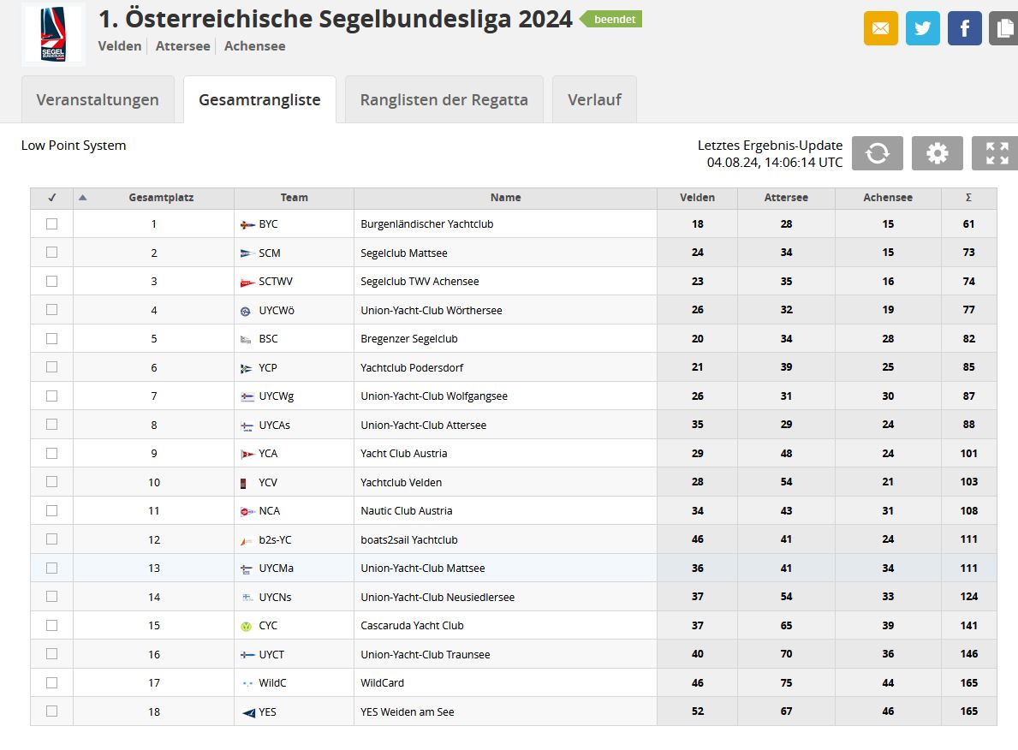Click the Segelbundesliga logo image
The height and width of the screenshot is (750, 1018).
click(x=53, y=35)
